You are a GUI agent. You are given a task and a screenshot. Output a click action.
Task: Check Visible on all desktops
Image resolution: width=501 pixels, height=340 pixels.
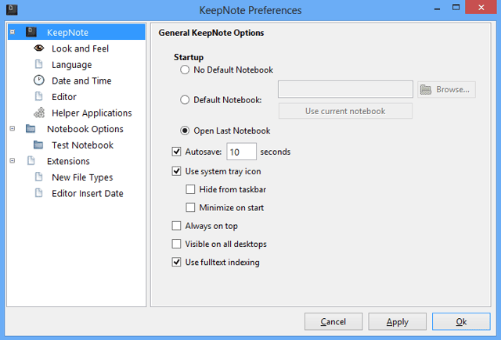tap(176, 244)
